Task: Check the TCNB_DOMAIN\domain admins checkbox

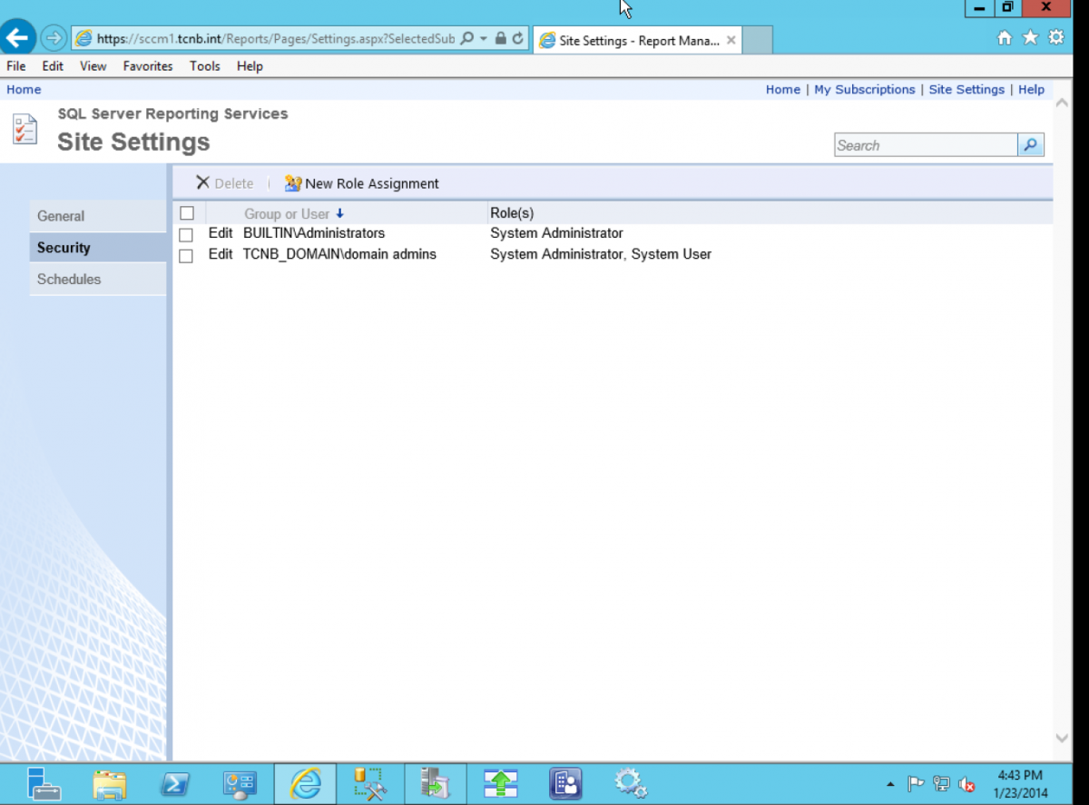Action: 186,256
